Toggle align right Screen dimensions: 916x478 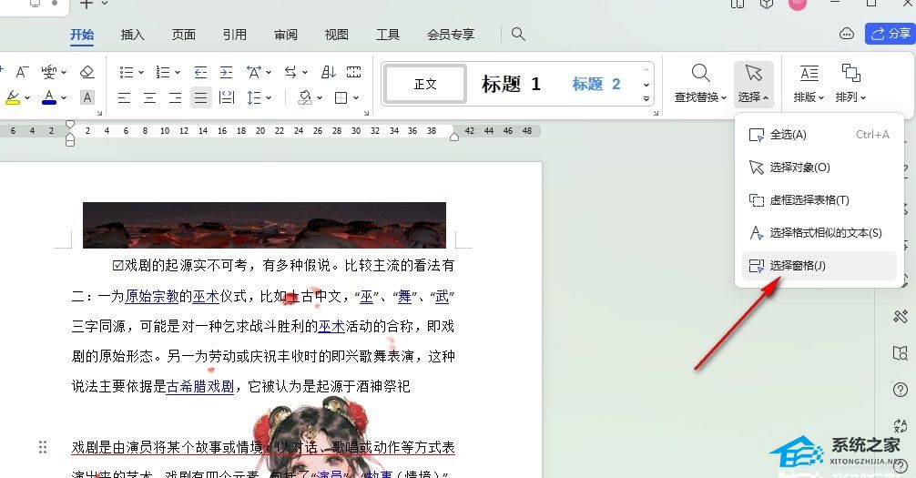[175, 97]
